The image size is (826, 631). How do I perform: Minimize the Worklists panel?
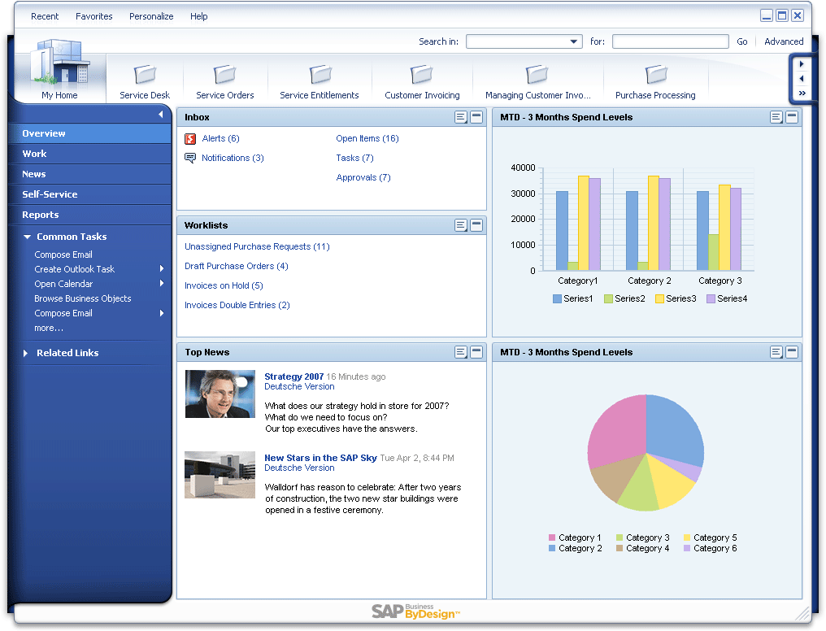click(476, 225)
